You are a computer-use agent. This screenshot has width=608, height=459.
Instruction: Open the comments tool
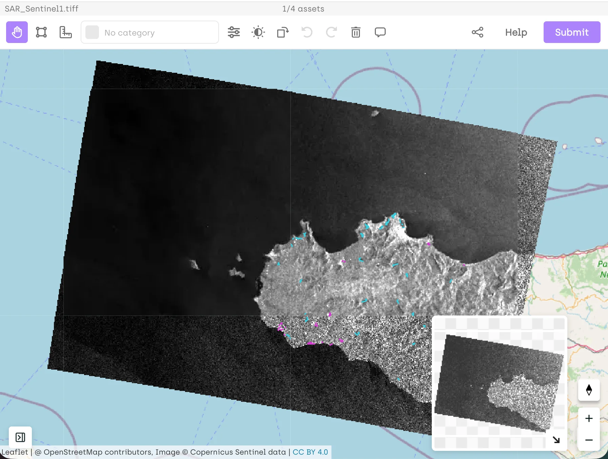click(380, 32)
